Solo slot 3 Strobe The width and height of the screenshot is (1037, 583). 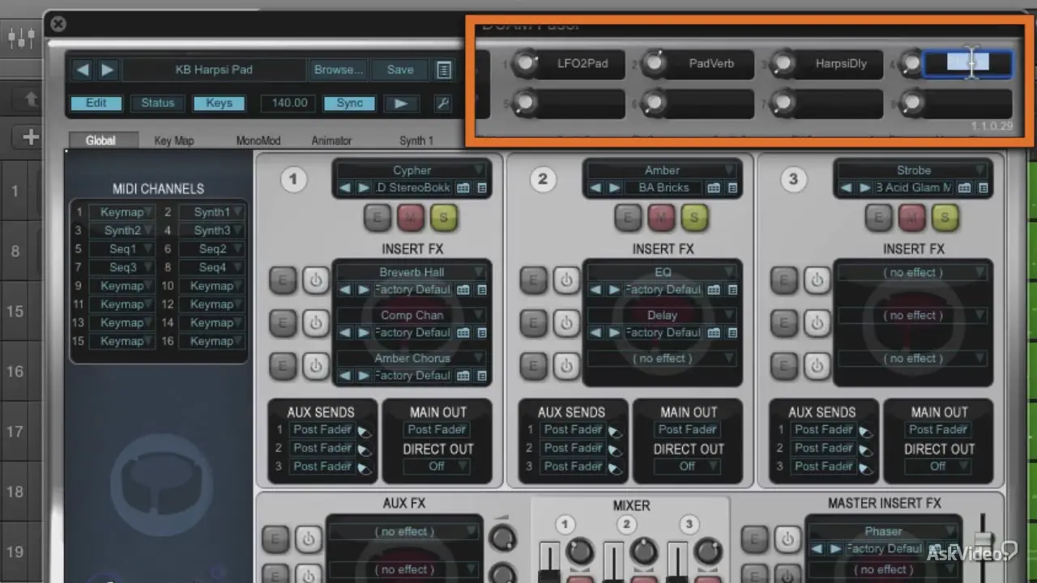(x=945, y=216)
